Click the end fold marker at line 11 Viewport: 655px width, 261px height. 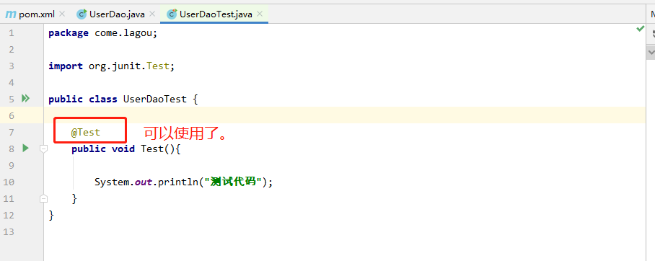pyautogui.click(x=43, y=199)
